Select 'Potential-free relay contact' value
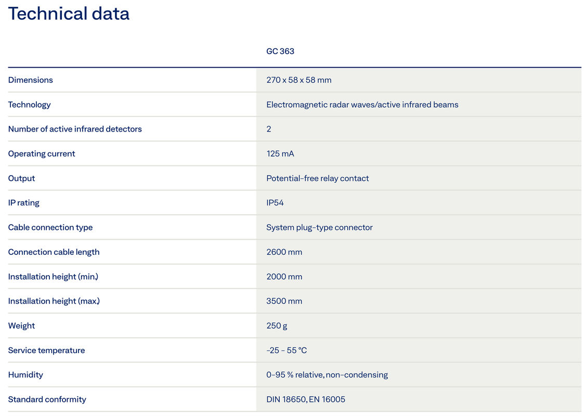 (x=318, y=178)
